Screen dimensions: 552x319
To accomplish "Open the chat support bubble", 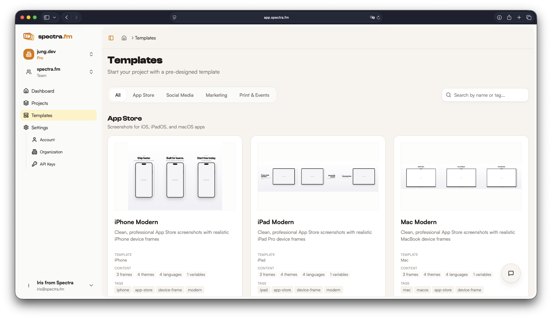I will (x=511, y=273).
